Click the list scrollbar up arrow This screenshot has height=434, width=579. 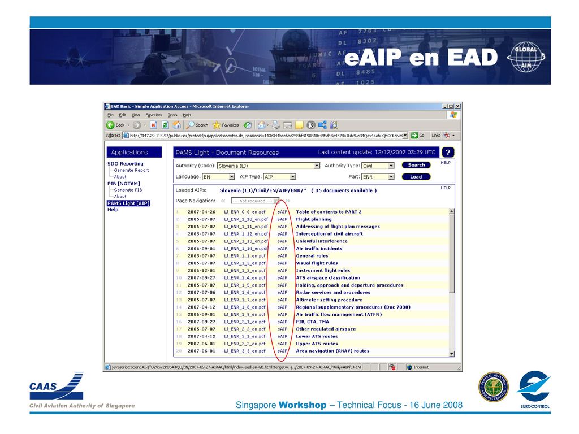point(452,211)
